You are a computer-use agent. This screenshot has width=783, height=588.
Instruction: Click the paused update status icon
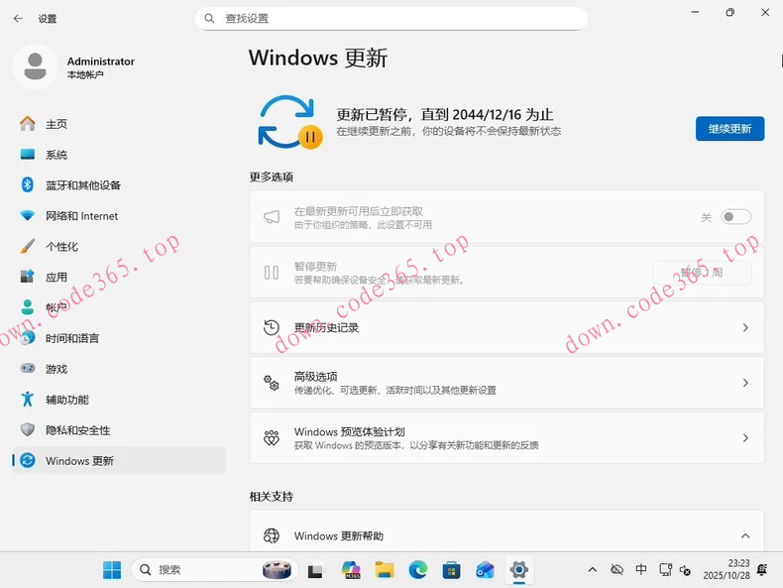(x=289, y=122)
